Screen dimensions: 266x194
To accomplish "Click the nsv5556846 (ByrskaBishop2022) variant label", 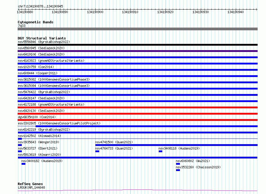I will 44,42.
